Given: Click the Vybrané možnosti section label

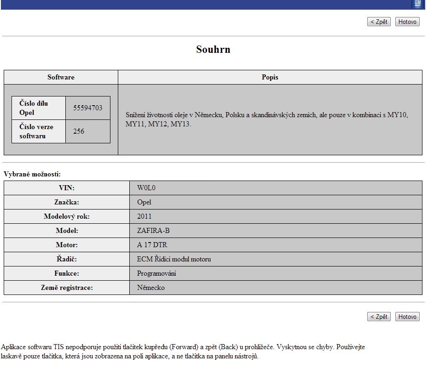Looking at the screenshot, I should coord(32,174).
